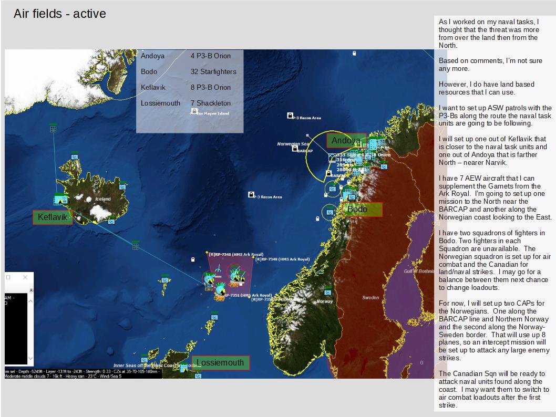The height and width of the screenshot is (417, 556).
Task: Select the circled radar icon just west of Bodo label
Action: [x=330, y=212]
